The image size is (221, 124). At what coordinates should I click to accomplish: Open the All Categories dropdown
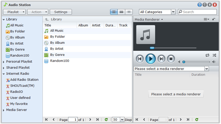[x=157, y=12]
